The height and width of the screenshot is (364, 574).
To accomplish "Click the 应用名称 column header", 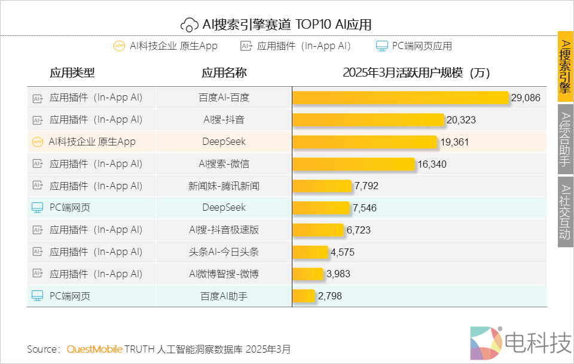I will point(224,73).
